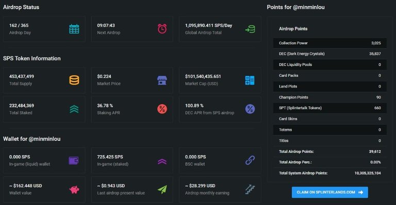Click the Market Price store icon

[162, 80]
